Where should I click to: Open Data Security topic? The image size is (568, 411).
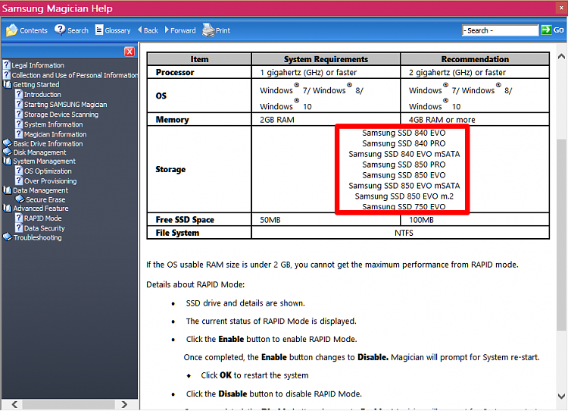coord(44,228)
